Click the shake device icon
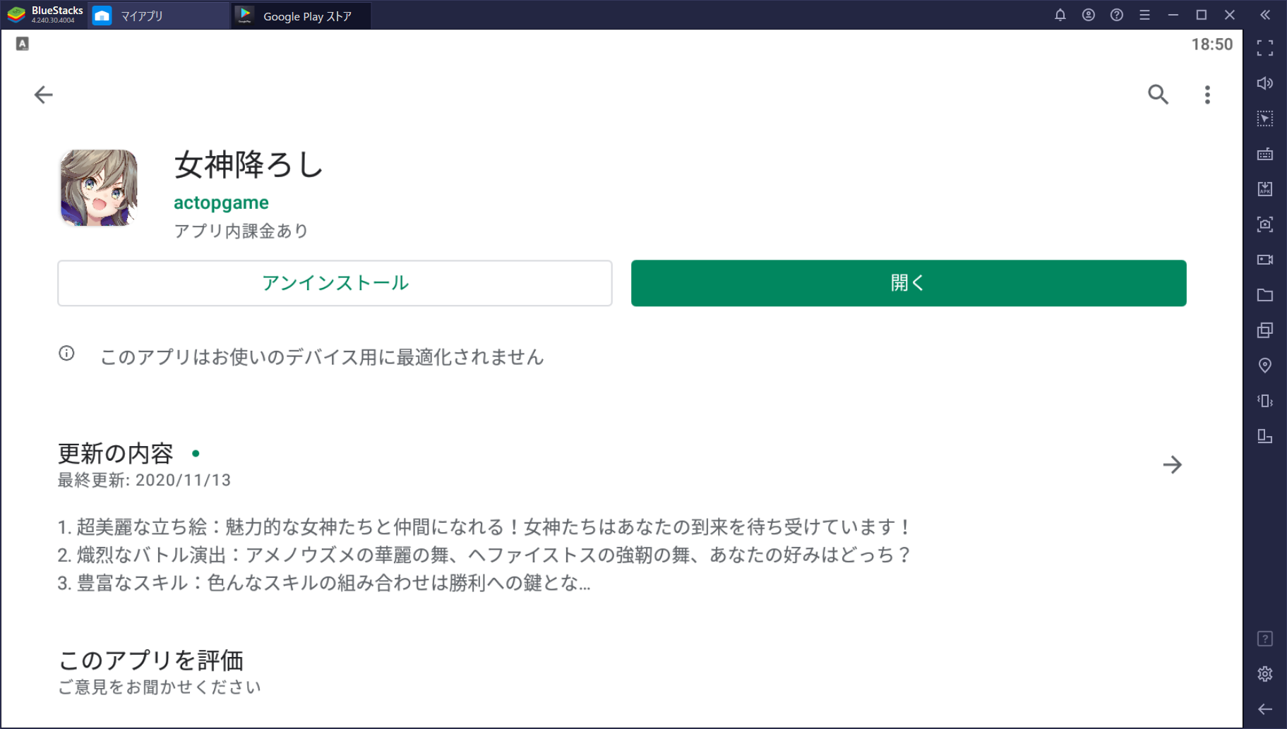This screenshot has height=729, width=1287. tap(1264, 401)
